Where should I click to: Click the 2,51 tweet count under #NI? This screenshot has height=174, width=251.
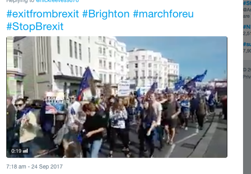point(247,33)
